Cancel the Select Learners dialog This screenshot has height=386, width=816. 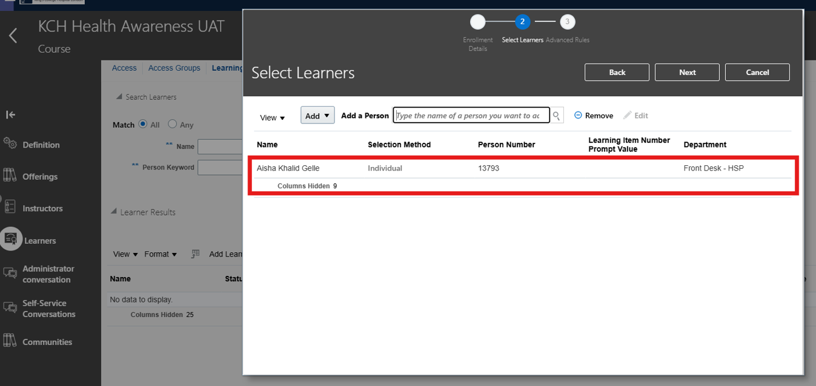tap(757, 72)
